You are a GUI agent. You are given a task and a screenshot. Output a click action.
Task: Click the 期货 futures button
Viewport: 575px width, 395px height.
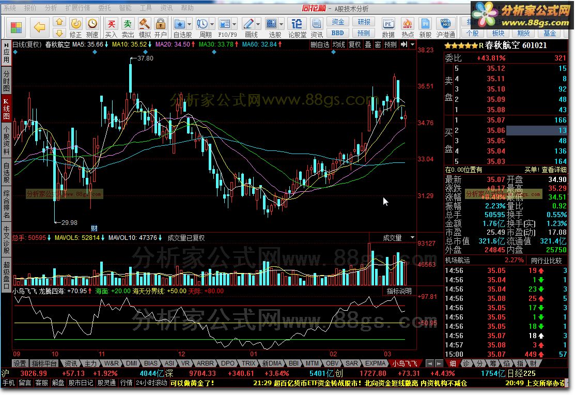(524, 33)
